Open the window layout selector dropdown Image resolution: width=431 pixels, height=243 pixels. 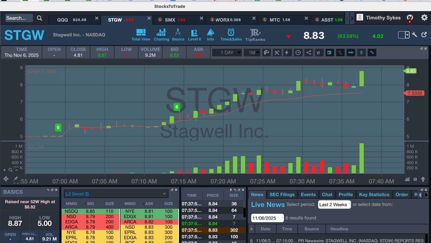pyautogui.click(x=404, y=35)
